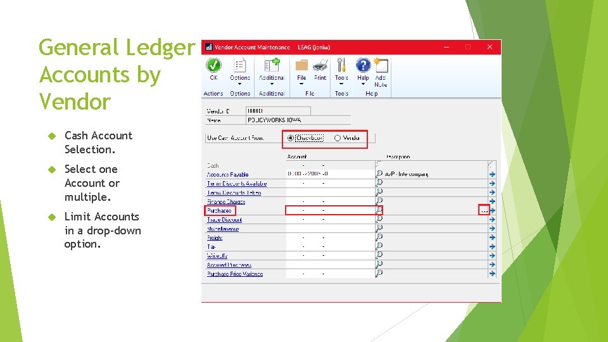This screenshot has width=608, height=342.
Task: Click blue arrow expansion for Purchase Price Variance
Action: point(492,274)
